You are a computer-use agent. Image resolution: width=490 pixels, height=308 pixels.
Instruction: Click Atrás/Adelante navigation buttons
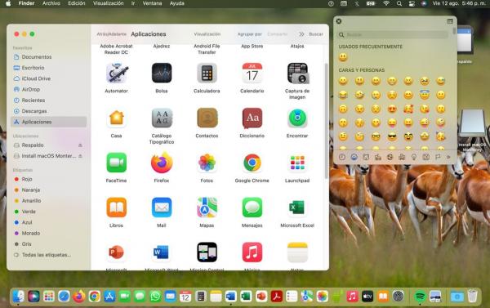(112, 34)
